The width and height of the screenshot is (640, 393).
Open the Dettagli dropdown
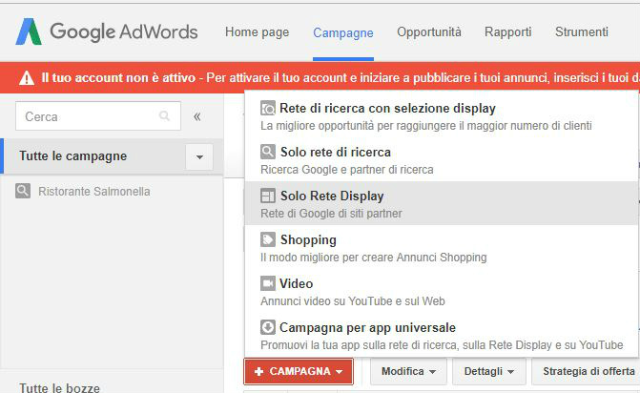(488, 371)
